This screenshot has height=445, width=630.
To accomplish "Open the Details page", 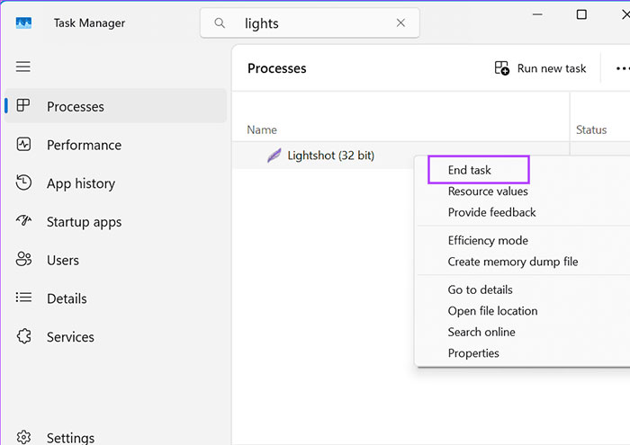I will click(67, 298).
